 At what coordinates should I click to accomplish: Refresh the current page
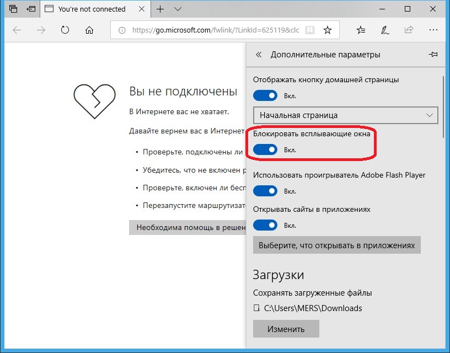point(65,30)
